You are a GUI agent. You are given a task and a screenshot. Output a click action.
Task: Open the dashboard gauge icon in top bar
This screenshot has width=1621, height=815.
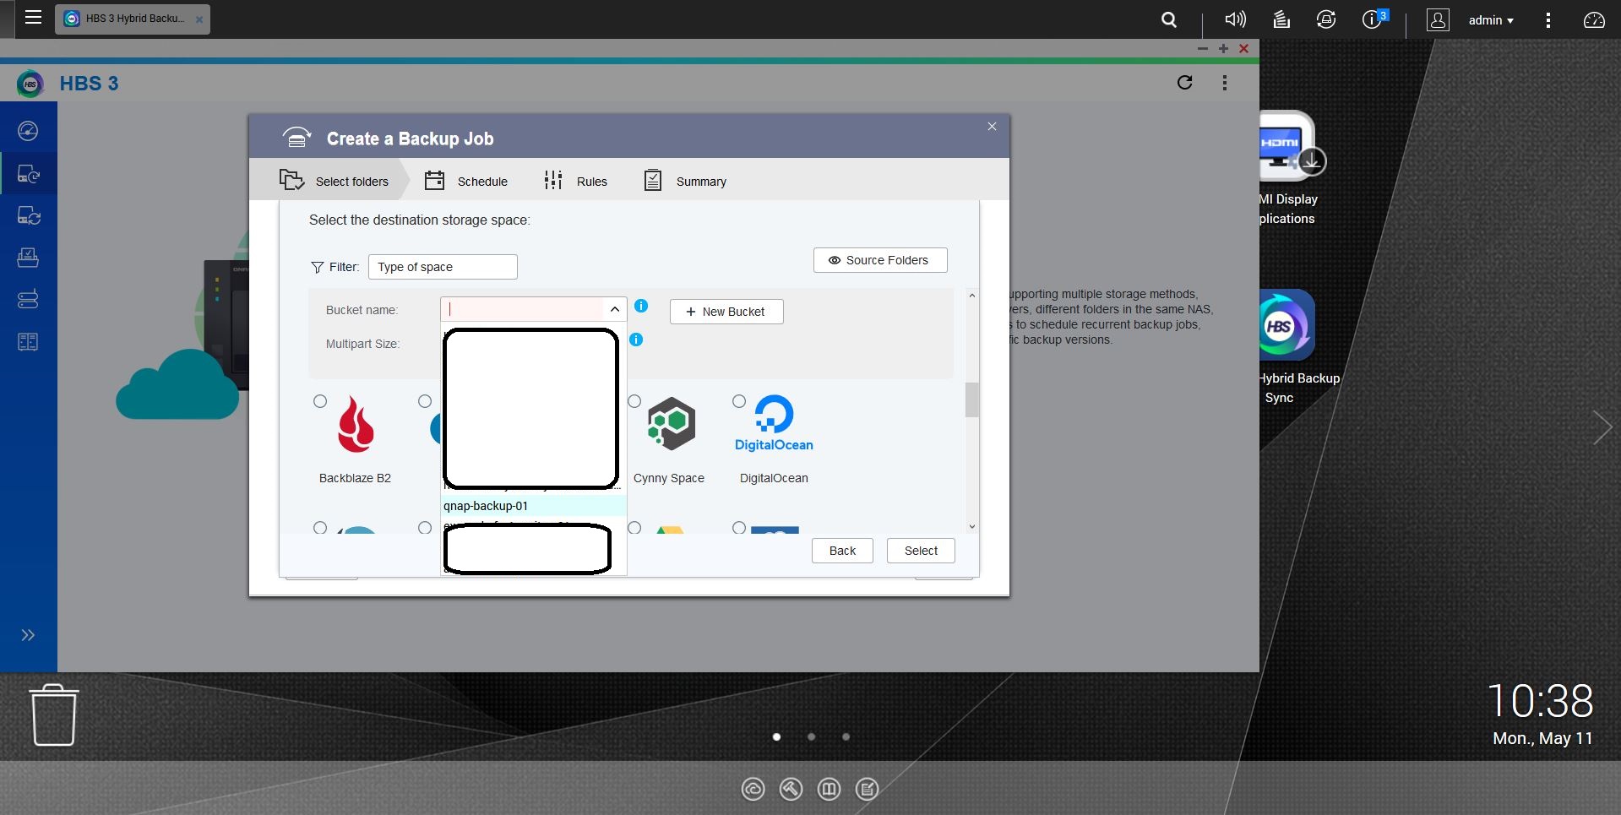(1593, 20)
